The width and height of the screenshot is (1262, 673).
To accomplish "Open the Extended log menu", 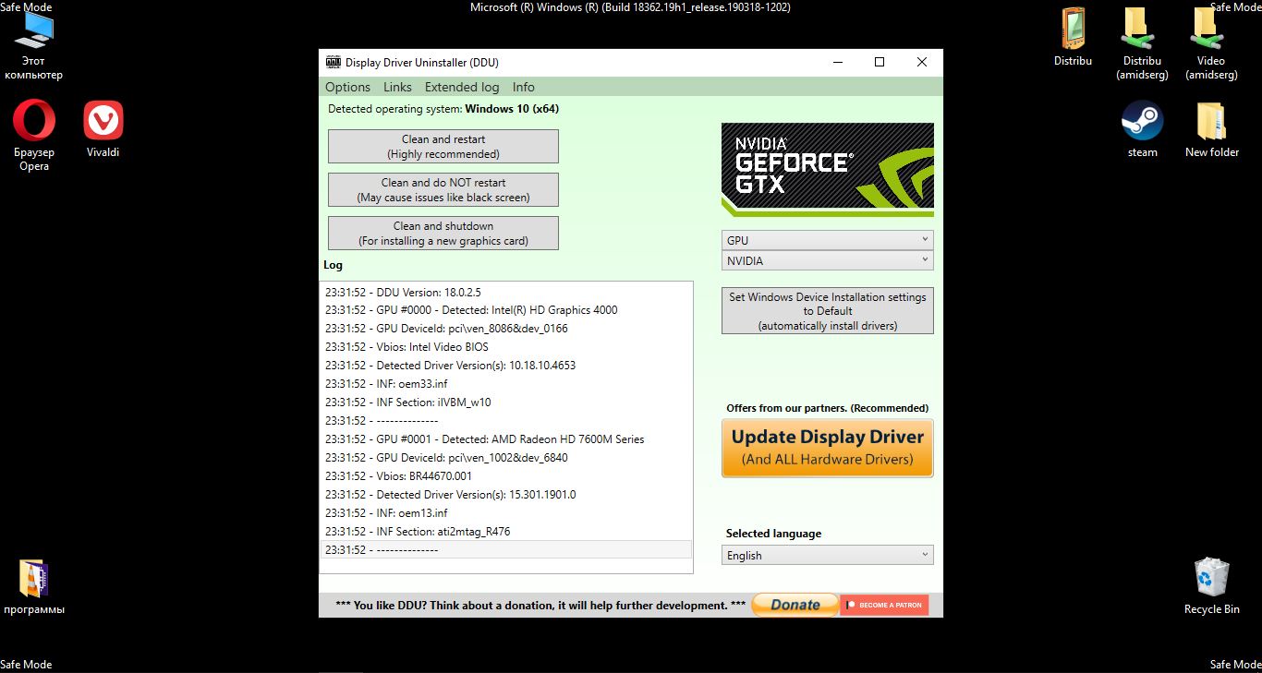I will [462, 87].
